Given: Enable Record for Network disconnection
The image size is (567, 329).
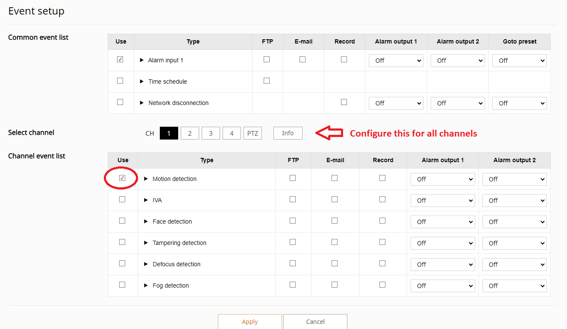Looking at the screenshot, I should pyautogui.click(x=344, y=102).
